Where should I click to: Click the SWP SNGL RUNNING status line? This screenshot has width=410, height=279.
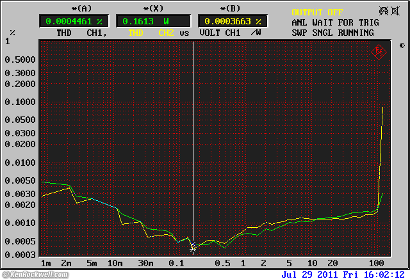(x=332, y=32)
